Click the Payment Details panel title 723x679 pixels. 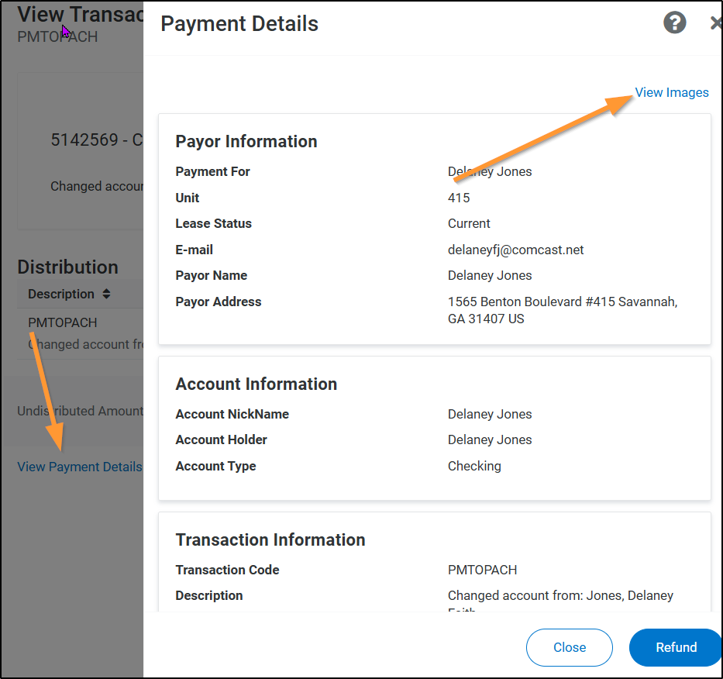[239, 24]
